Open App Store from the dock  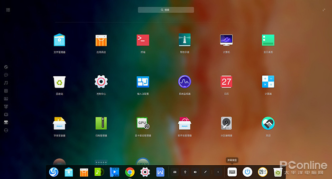[x=84, y=172]
